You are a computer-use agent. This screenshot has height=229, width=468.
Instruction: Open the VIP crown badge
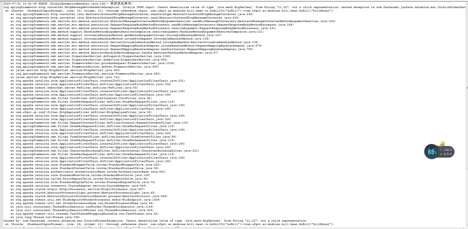(x=442, y=144)
